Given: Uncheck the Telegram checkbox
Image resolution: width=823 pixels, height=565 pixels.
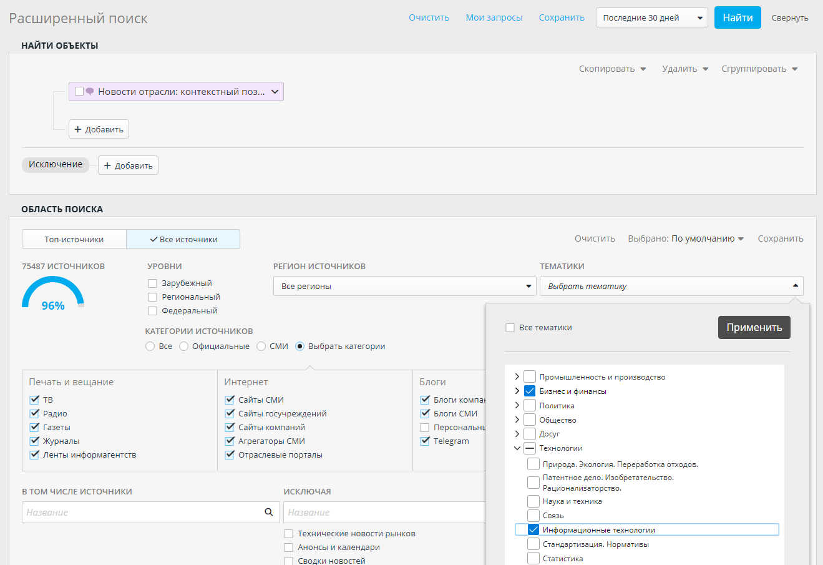Looking at the screenshot, I should click(x=425, y=441).
